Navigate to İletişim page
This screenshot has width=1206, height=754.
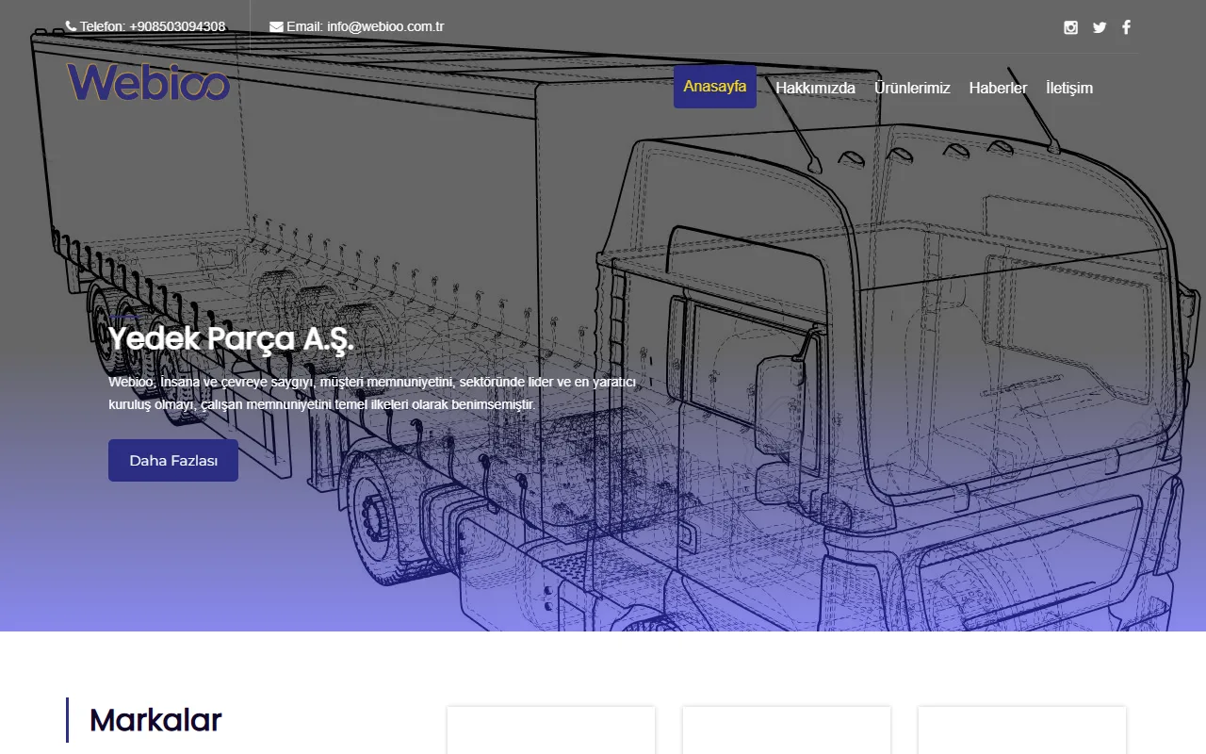click(x=1069, y=88)
